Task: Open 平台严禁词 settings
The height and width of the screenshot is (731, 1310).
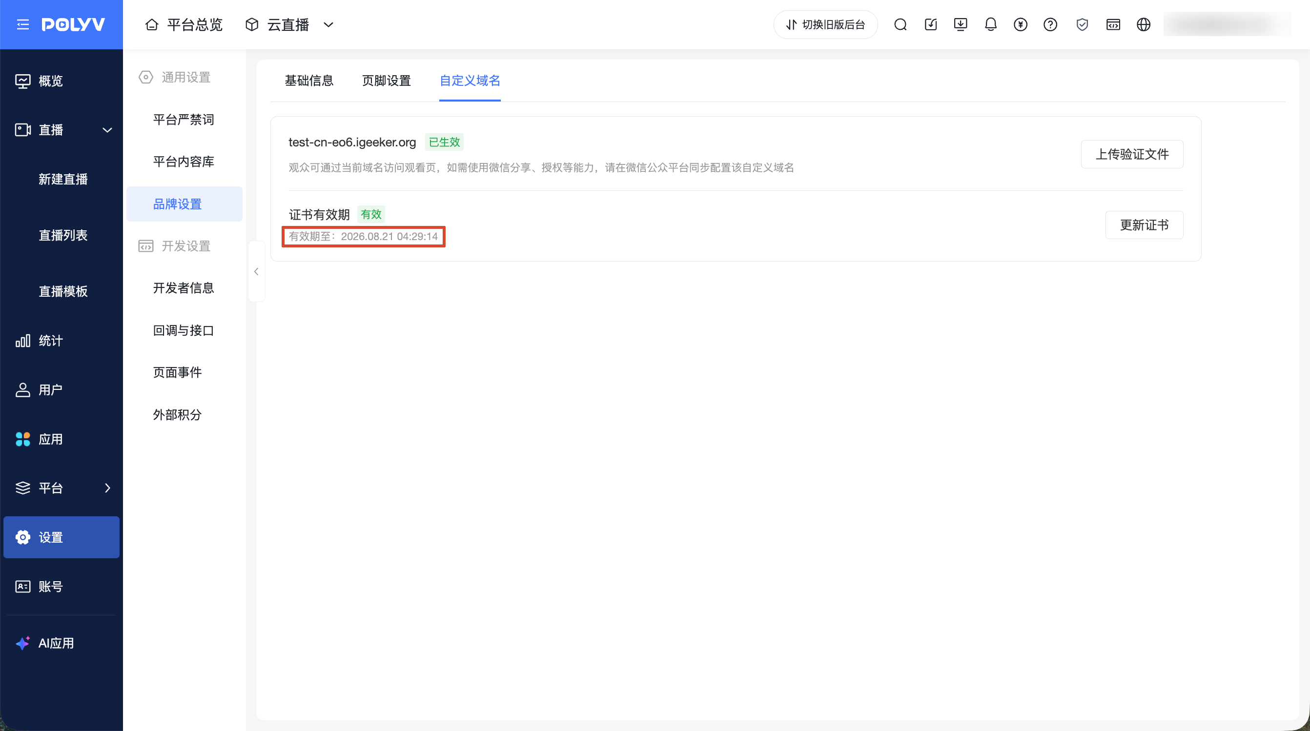Action: [184, 120]
